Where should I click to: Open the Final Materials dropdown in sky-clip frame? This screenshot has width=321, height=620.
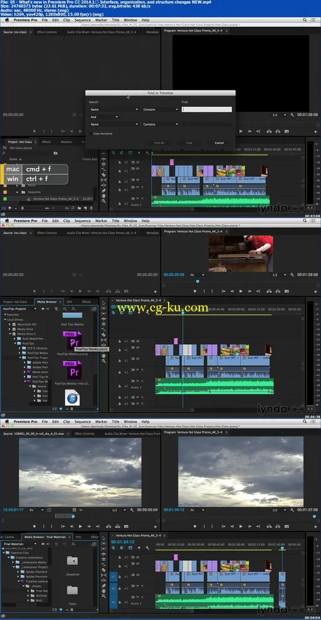pos(19,544)
